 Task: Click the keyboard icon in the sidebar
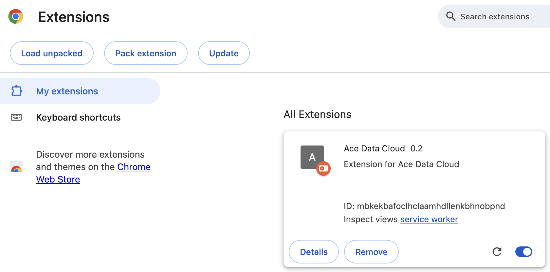(x=16, y=117)
